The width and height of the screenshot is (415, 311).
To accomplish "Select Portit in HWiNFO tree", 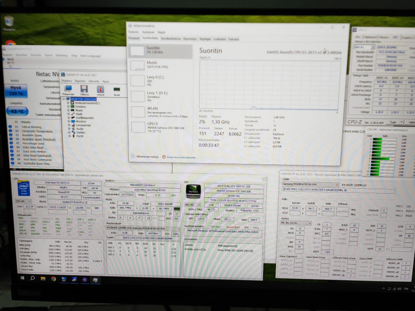I will click(x=80, y=136).
